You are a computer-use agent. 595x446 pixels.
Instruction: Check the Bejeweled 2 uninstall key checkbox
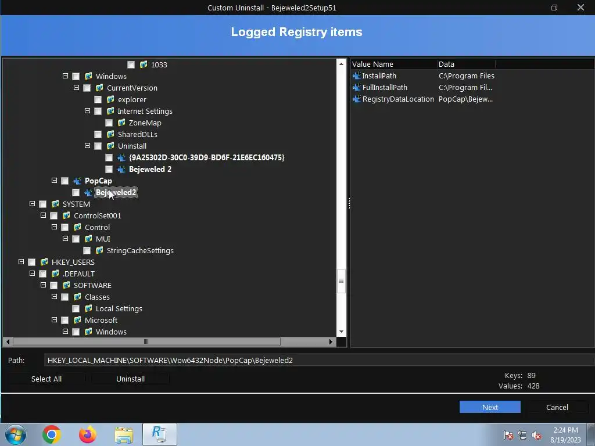(x=109, y=169)
